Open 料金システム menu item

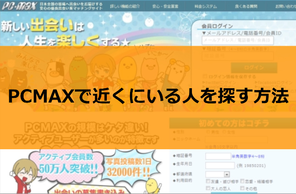[205, 6]
